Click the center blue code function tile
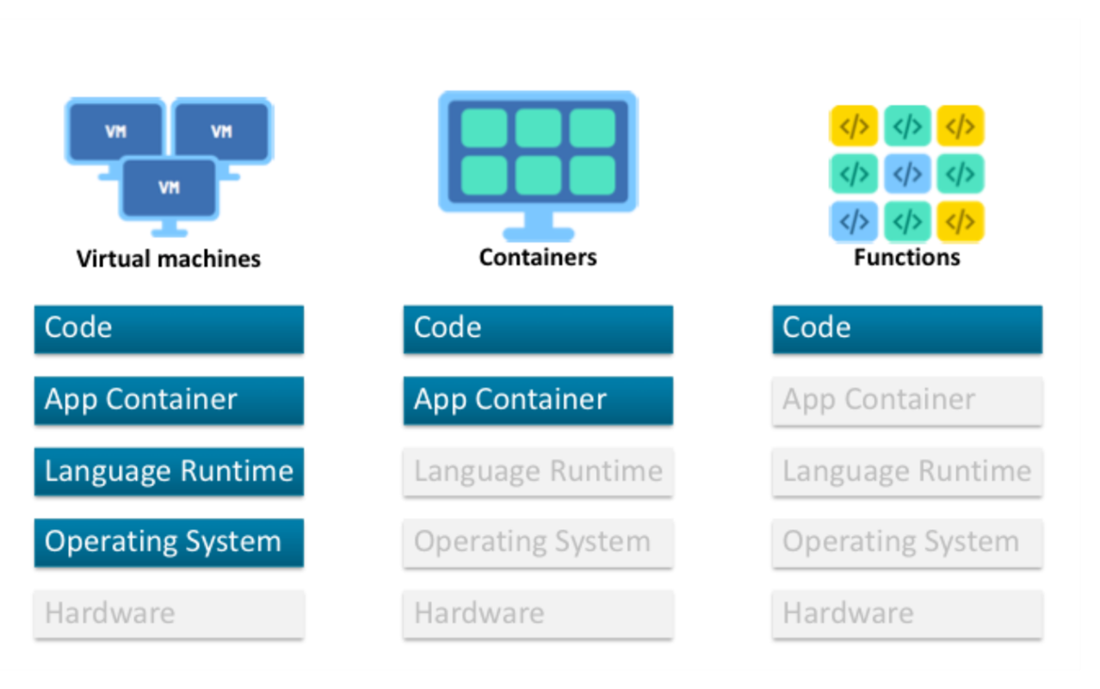 tap(907, 173)
